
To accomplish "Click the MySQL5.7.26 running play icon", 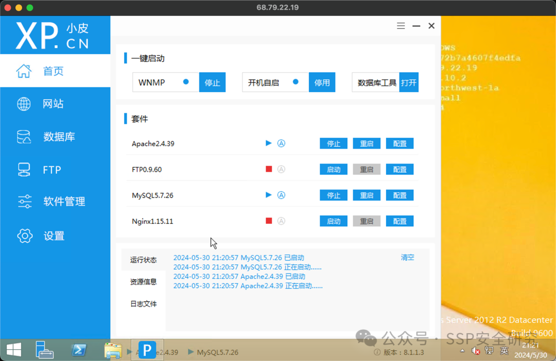I will (268, 195).
